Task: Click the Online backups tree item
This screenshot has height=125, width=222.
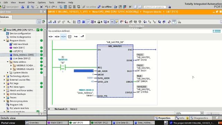Action: click(18, 94)
